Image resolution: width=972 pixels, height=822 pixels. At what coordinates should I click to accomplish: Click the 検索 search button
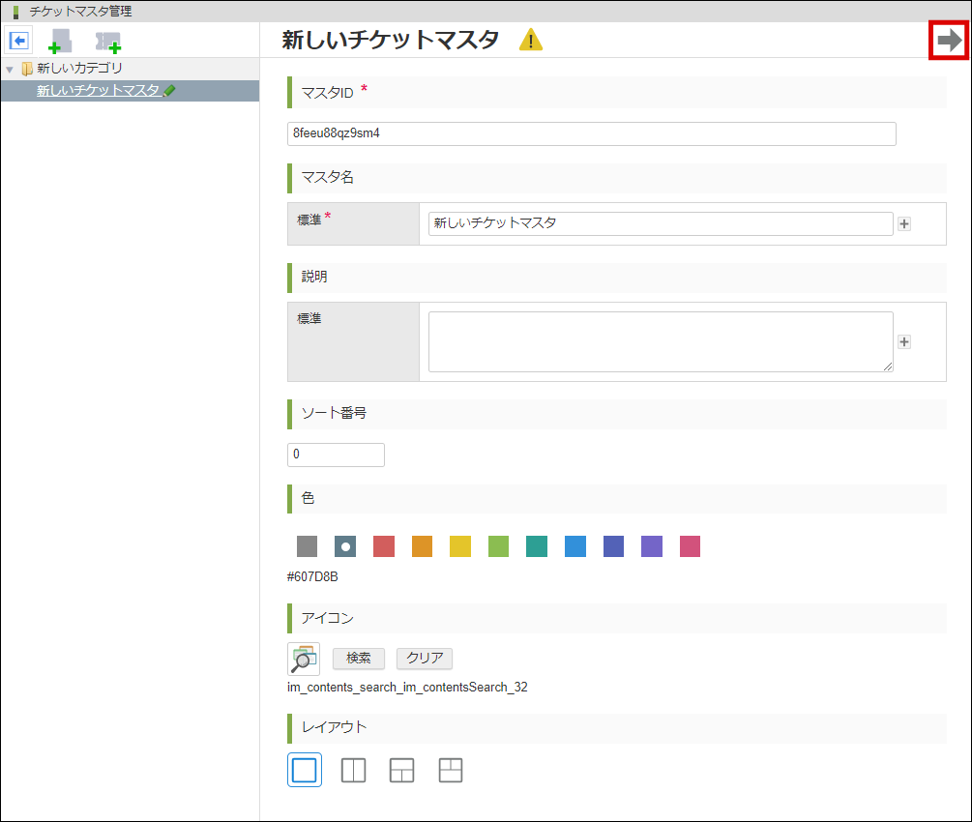(x=358, y=658)
